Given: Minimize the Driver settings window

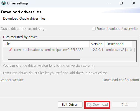Looking at the screenshot, I should [x=109, y=3].
